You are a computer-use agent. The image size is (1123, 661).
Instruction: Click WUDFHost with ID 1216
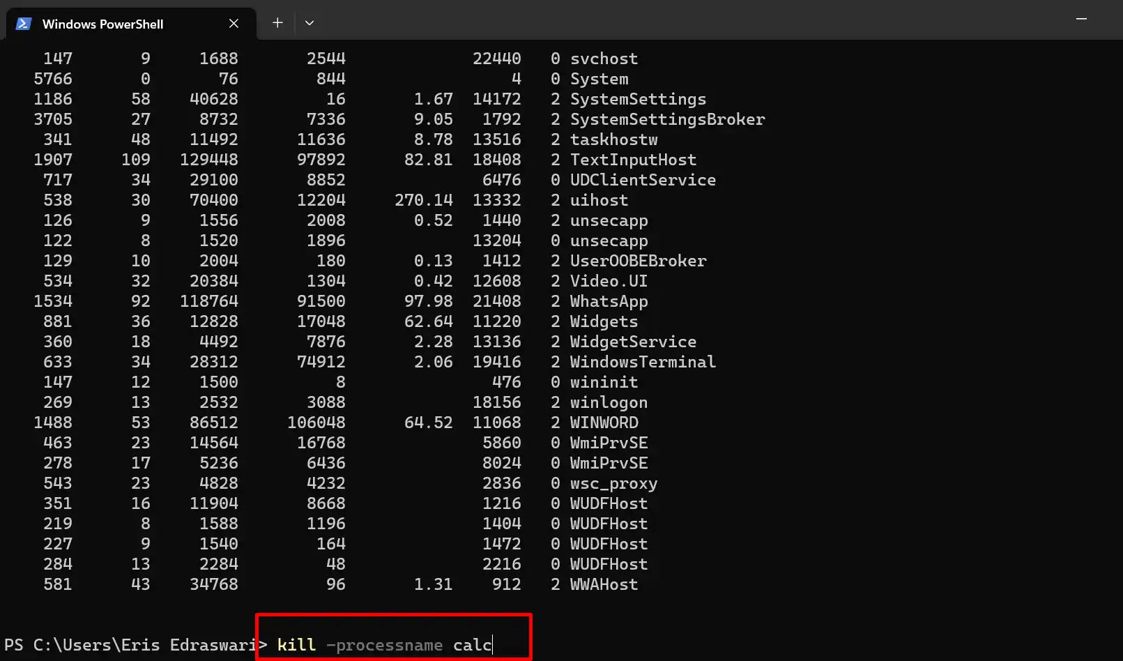pyautogui.click(x=609, y=503)
